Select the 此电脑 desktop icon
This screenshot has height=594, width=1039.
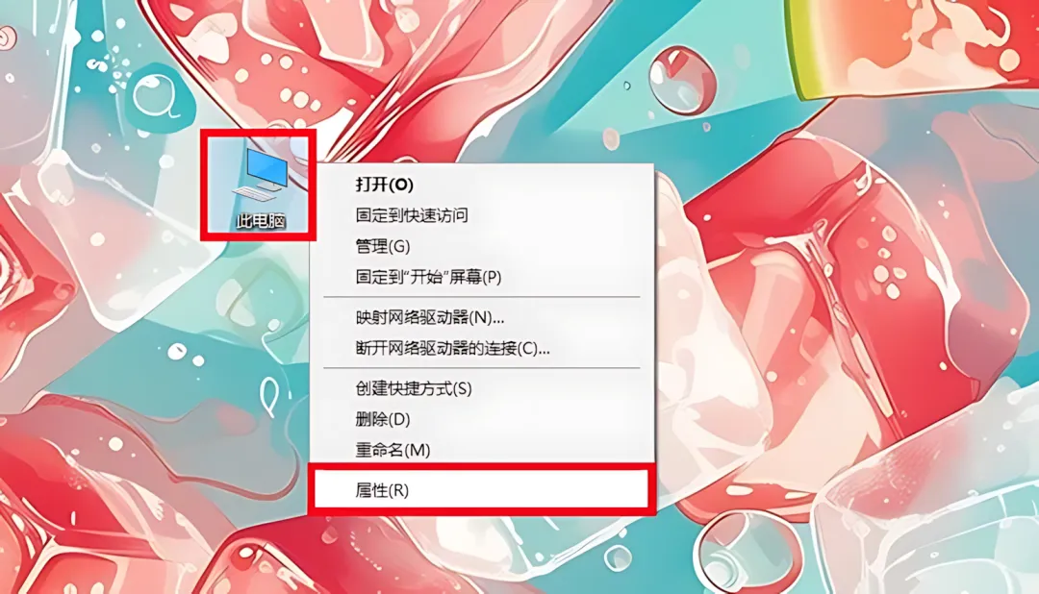[259, 186]
